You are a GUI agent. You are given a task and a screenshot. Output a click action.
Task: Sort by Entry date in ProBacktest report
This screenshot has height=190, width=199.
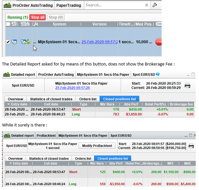19,164
